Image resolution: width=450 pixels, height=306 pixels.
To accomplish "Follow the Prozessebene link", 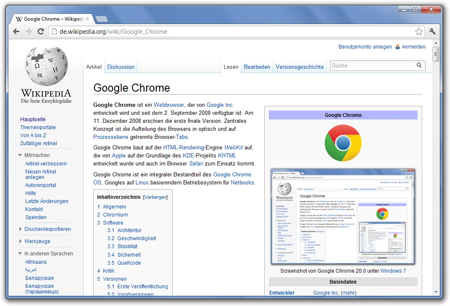I will coord(111,137).
